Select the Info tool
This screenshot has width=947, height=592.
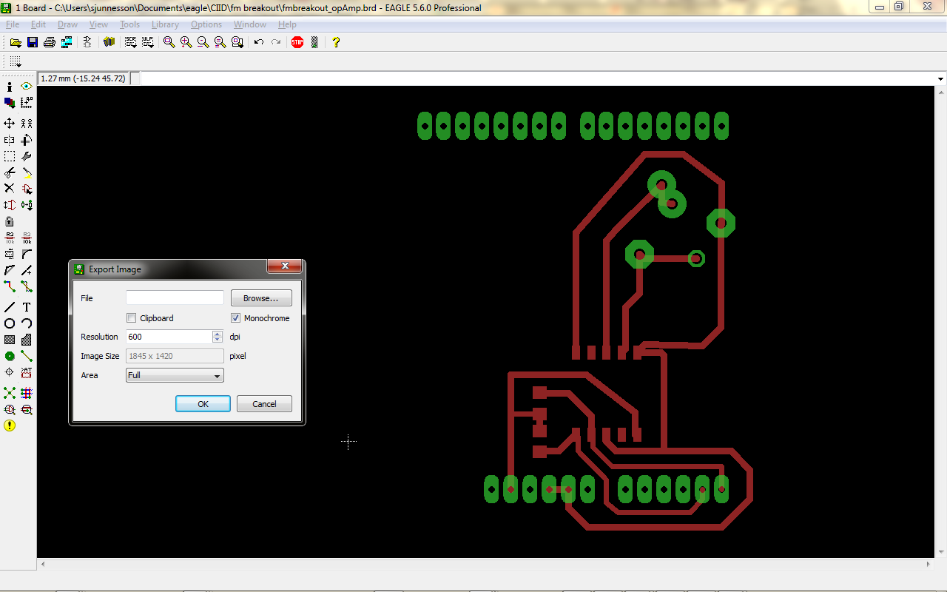pos(10,87)
